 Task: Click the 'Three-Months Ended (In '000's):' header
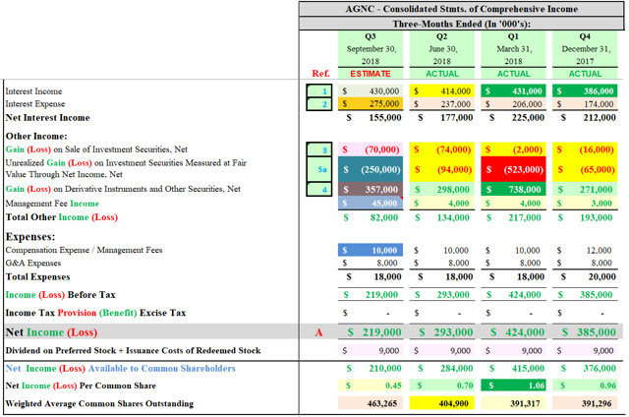(461, 24)
